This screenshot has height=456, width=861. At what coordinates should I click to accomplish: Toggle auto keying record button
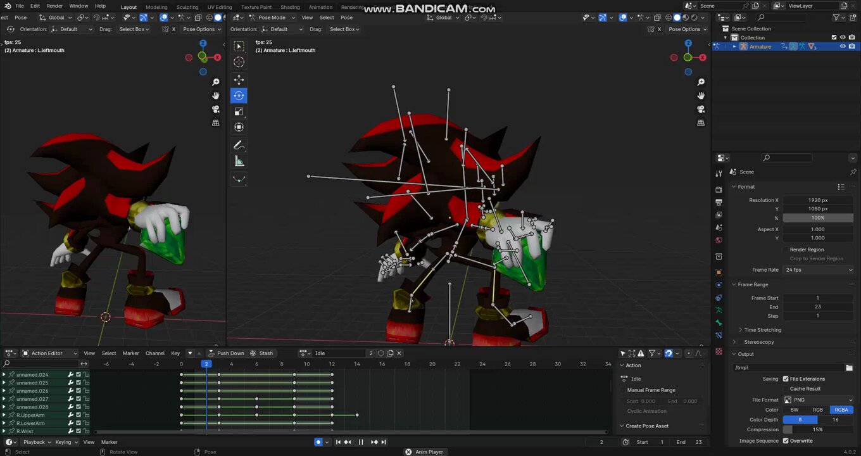pos(318,442)
